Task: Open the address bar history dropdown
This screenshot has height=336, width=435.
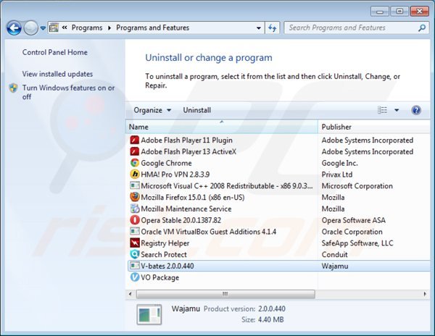Action: pos(259,28)
